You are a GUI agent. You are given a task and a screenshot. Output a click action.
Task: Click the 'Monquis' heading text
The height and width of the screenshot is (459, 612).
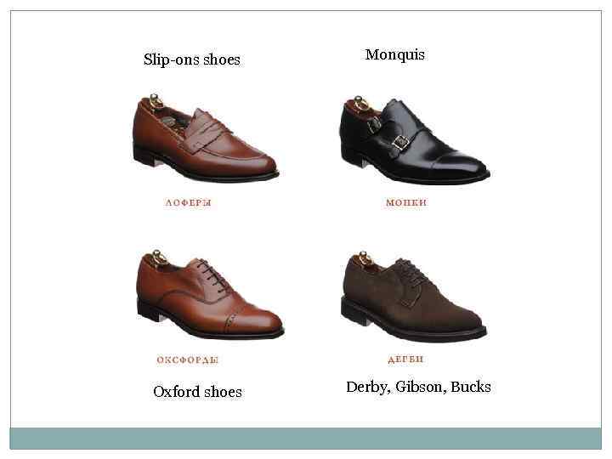tap(395, 54)
